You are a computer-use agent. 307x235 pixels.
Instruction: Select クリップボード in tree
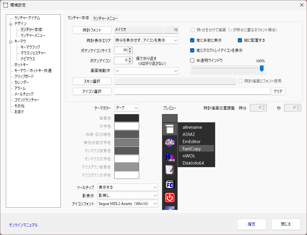pos(24,77)
